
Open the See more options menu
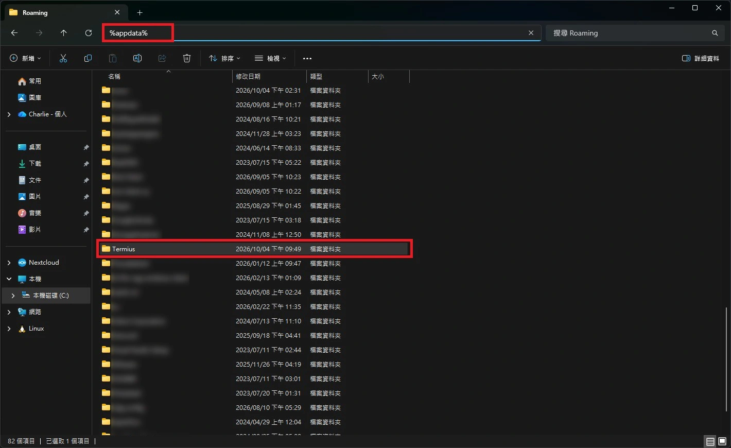click(x=307, y=59)
